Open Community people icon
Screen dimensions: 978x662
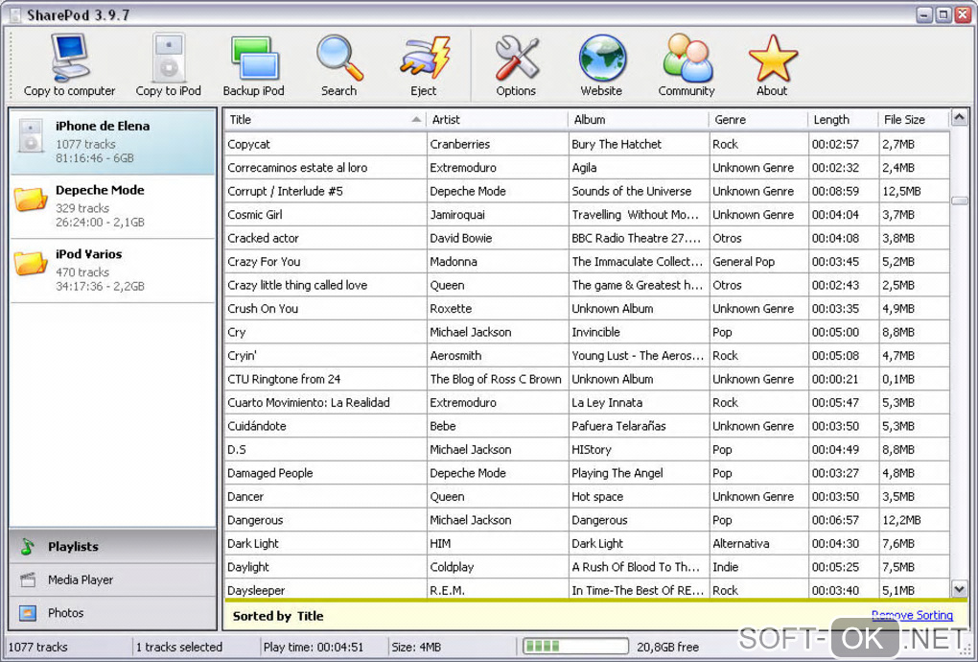tap(687, 58)
